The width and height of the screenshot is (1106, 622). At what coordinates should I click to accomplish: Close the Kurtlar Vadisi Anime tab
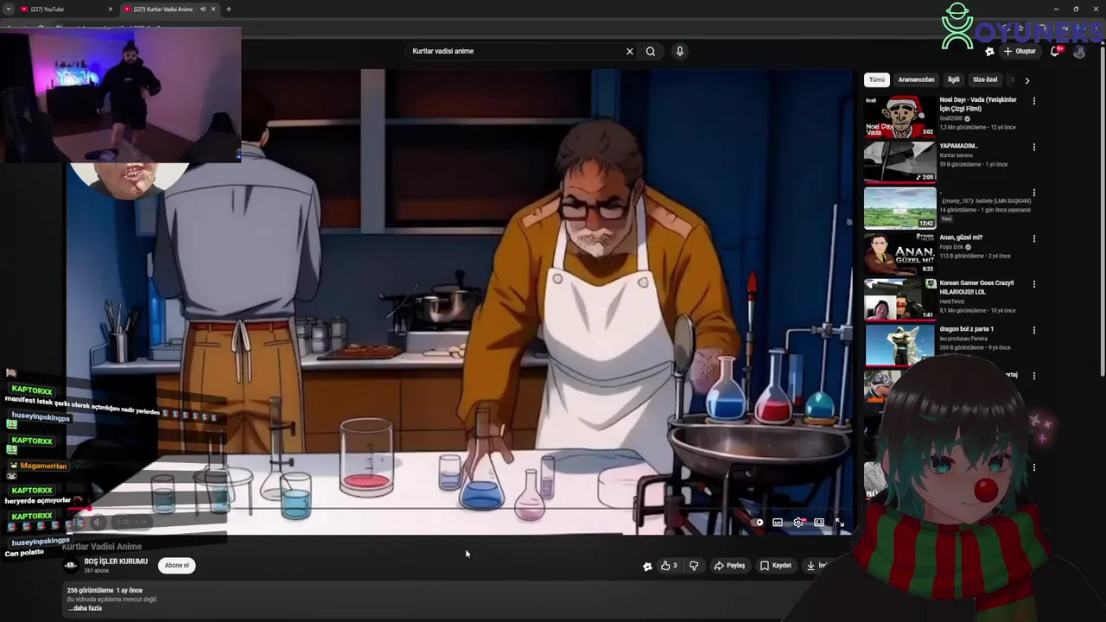click(213, 9)
